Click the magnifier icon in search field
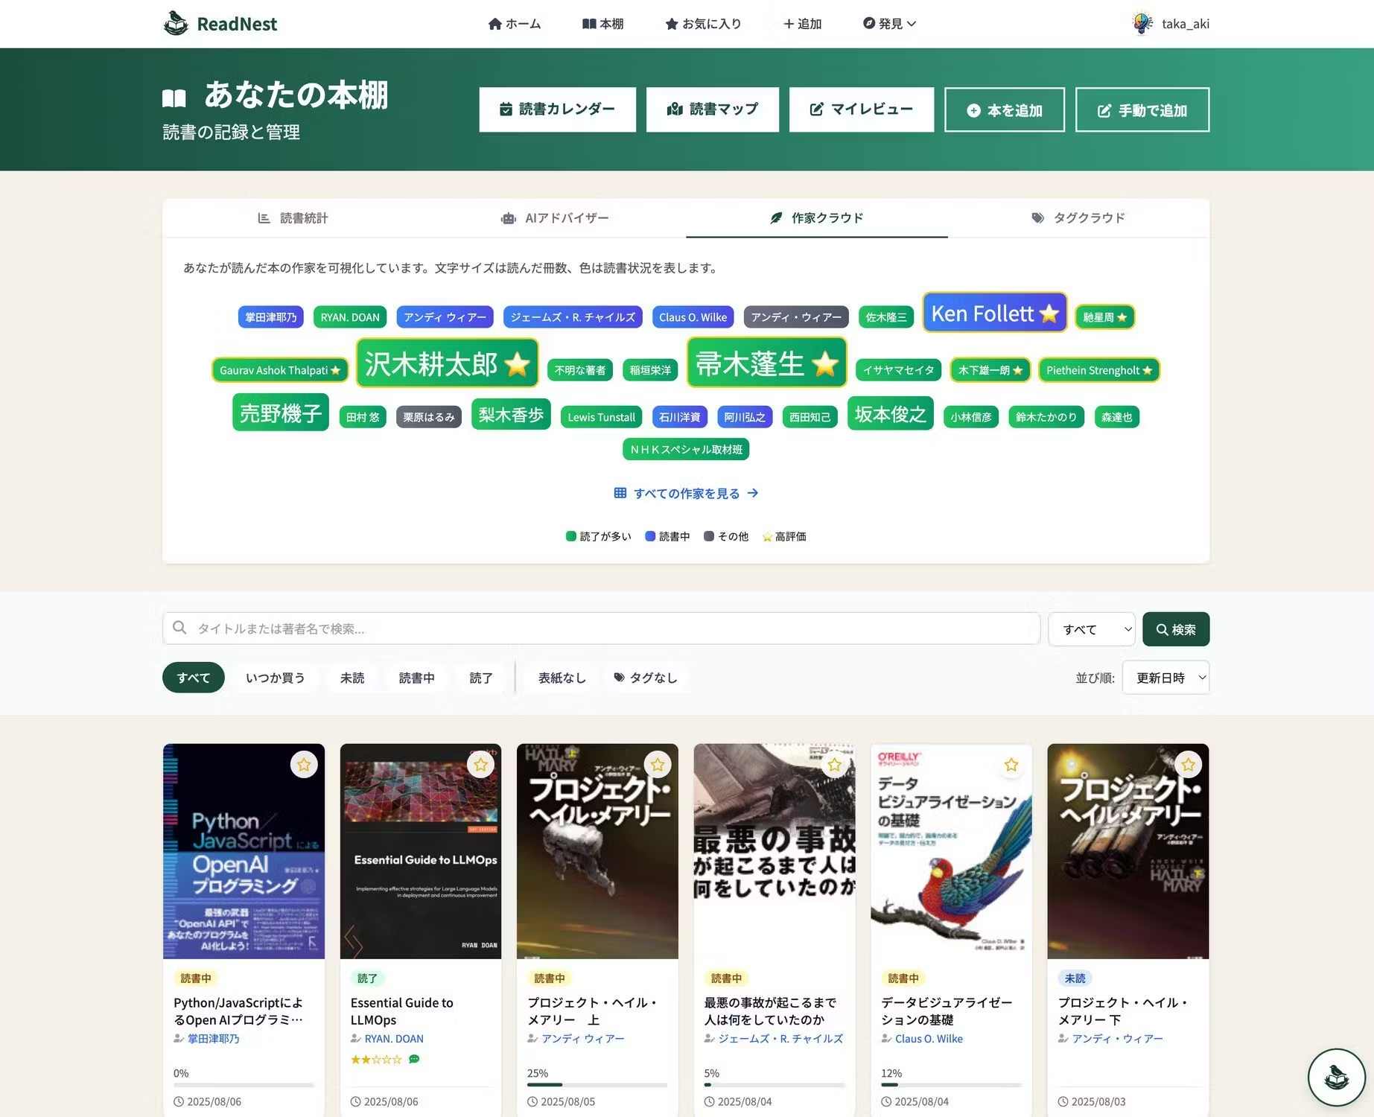This screenshot has width=1374, height=1117. tap(179, 628)
